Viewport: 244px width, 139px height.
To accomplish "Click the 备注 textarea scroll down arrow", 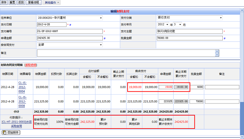I will [217, 55].
